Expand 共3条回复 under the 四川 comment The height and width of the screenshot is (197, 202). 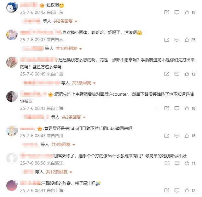[63, 144]
